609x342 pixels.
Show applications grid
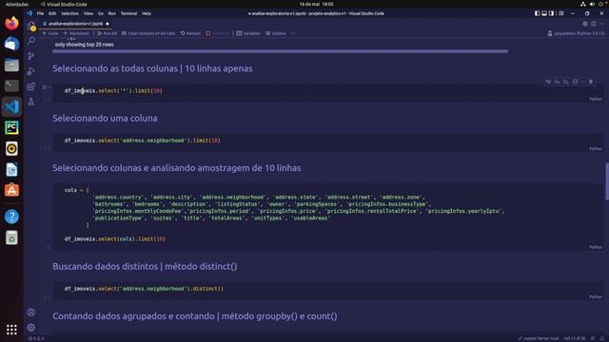tap(11, 330)
